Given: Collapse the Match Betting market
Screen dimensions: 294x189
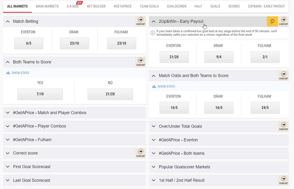Looking at the screenshot, I should click(x=8, y=21).
